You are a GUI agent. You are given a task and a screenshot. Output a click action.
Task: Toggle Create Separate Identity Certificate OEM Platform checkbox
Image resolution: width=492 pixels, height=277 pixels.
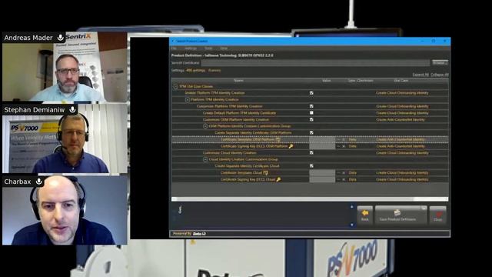(x=311, y=132)
